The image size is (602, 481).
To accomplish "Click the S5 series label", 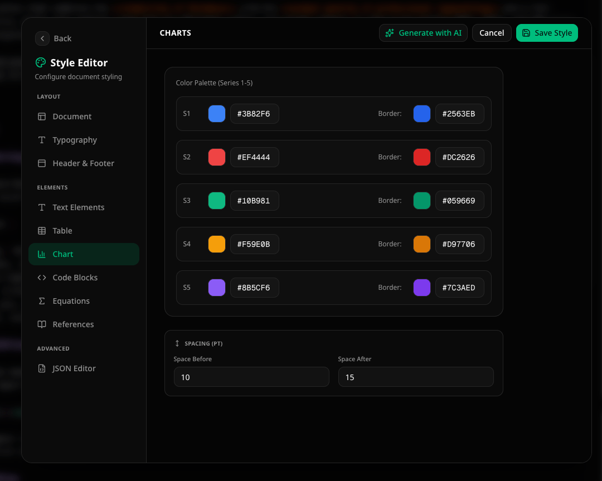I will pyautogui.click(x=187, y=288).
